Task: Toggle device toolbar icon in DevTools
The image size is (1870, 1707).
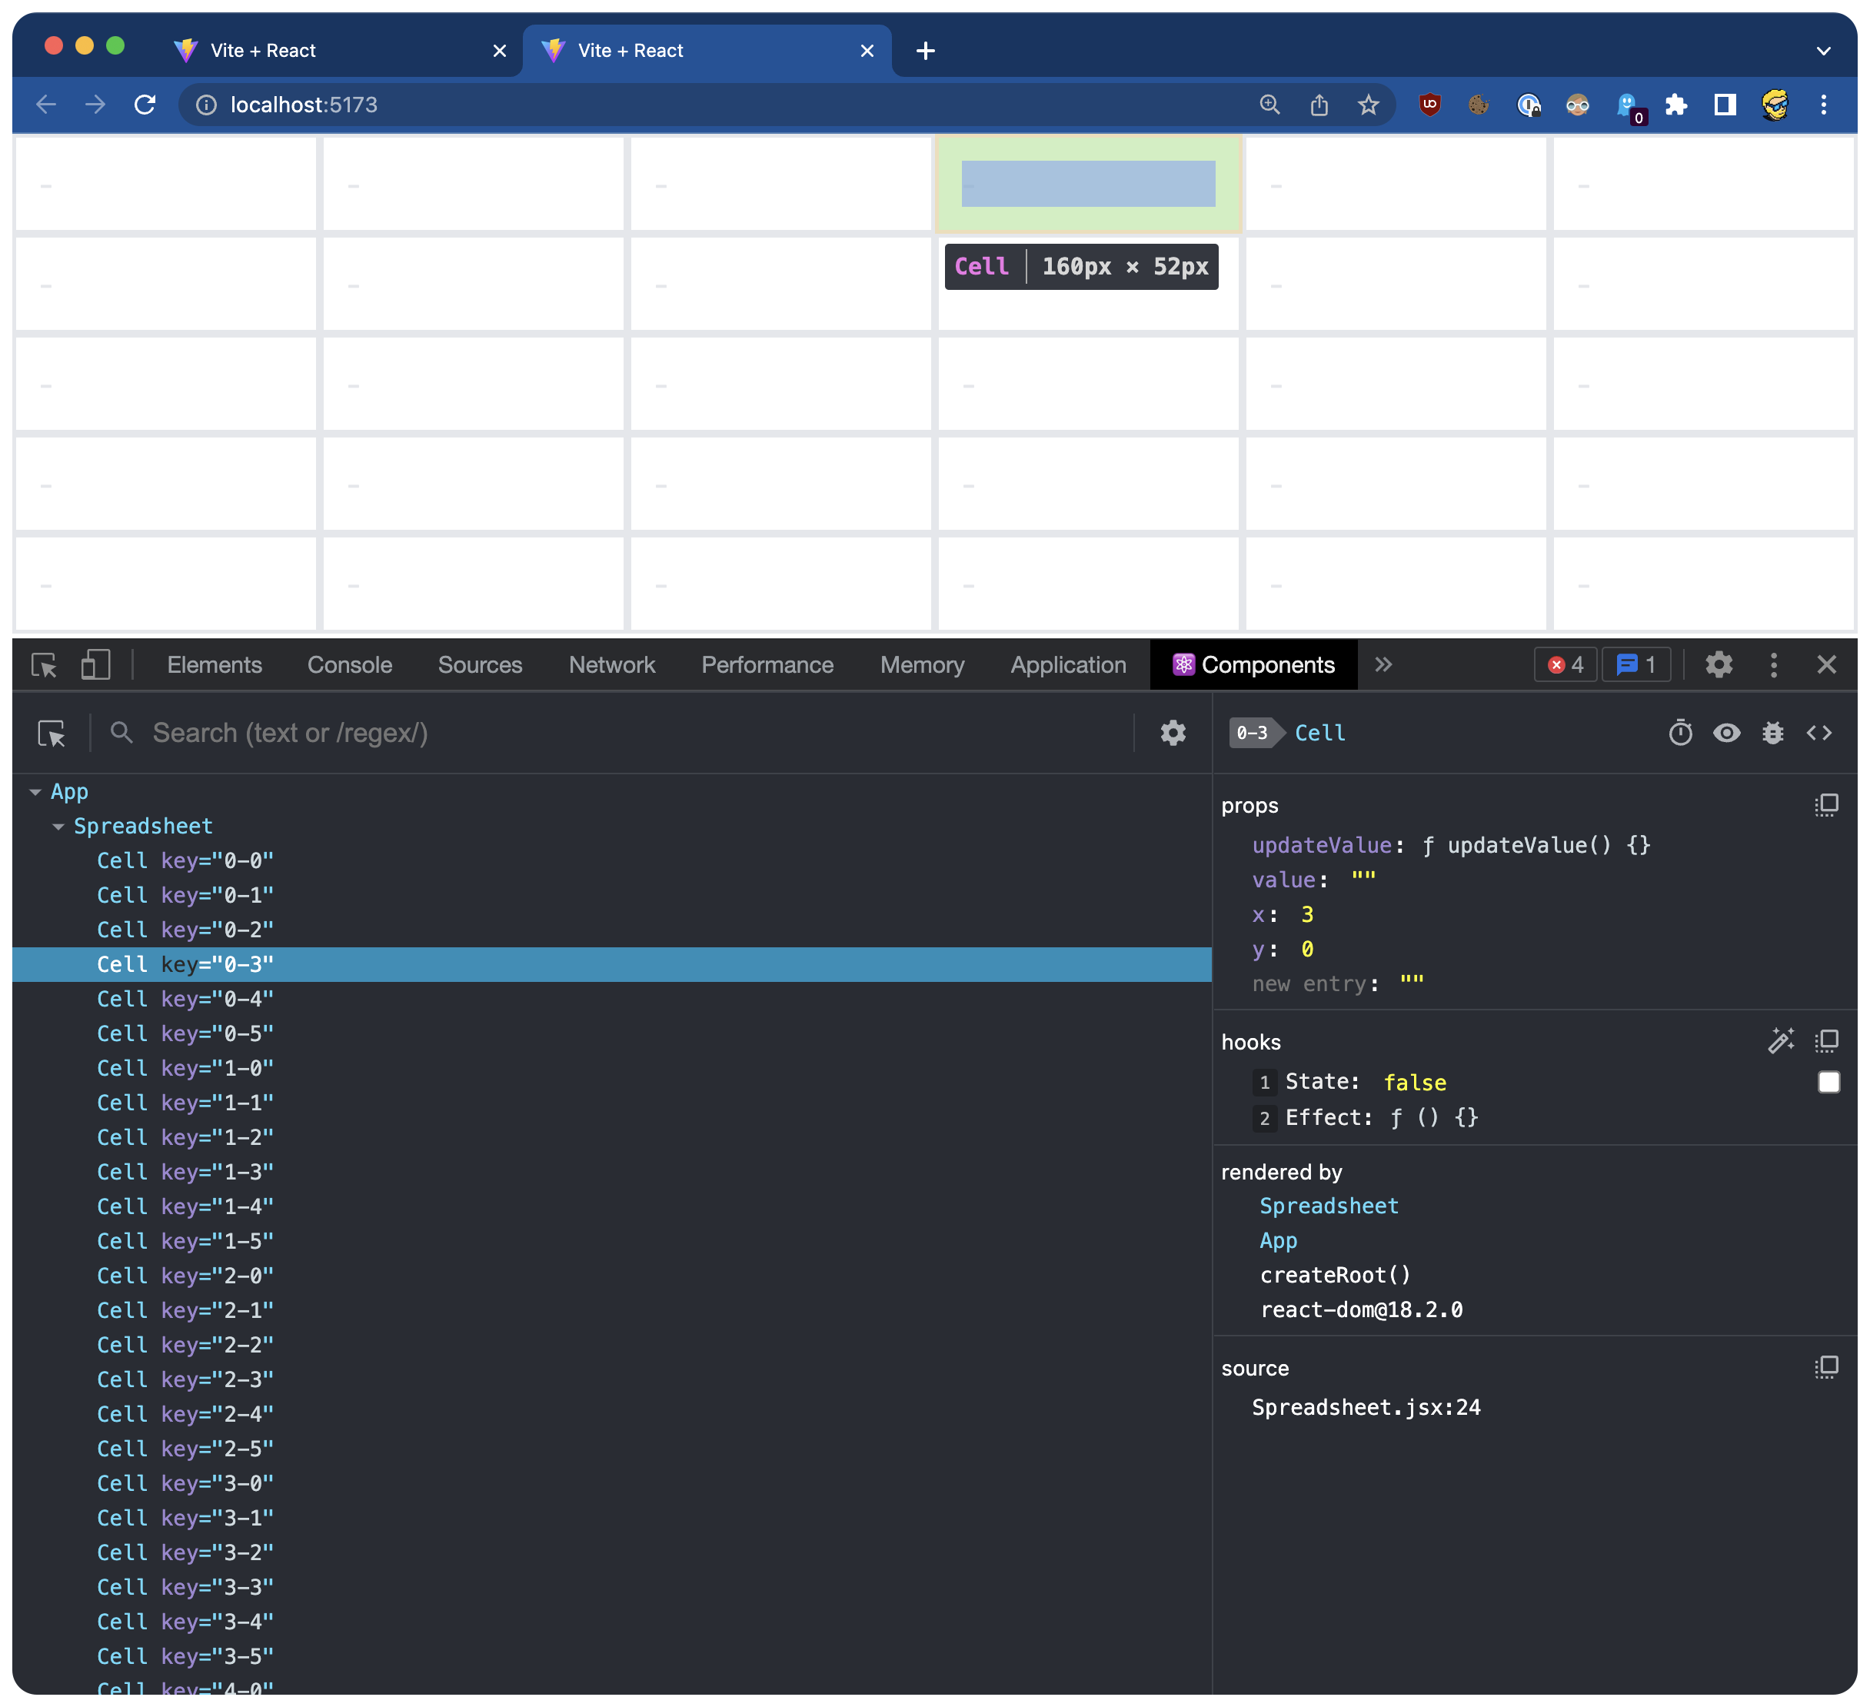Action: click(x=95, y=664)
